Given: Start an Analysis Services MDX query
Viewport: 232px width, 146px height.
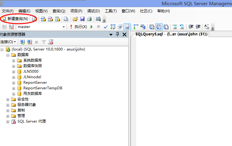Looking at the screenshot, I should (x=43, y=19).
